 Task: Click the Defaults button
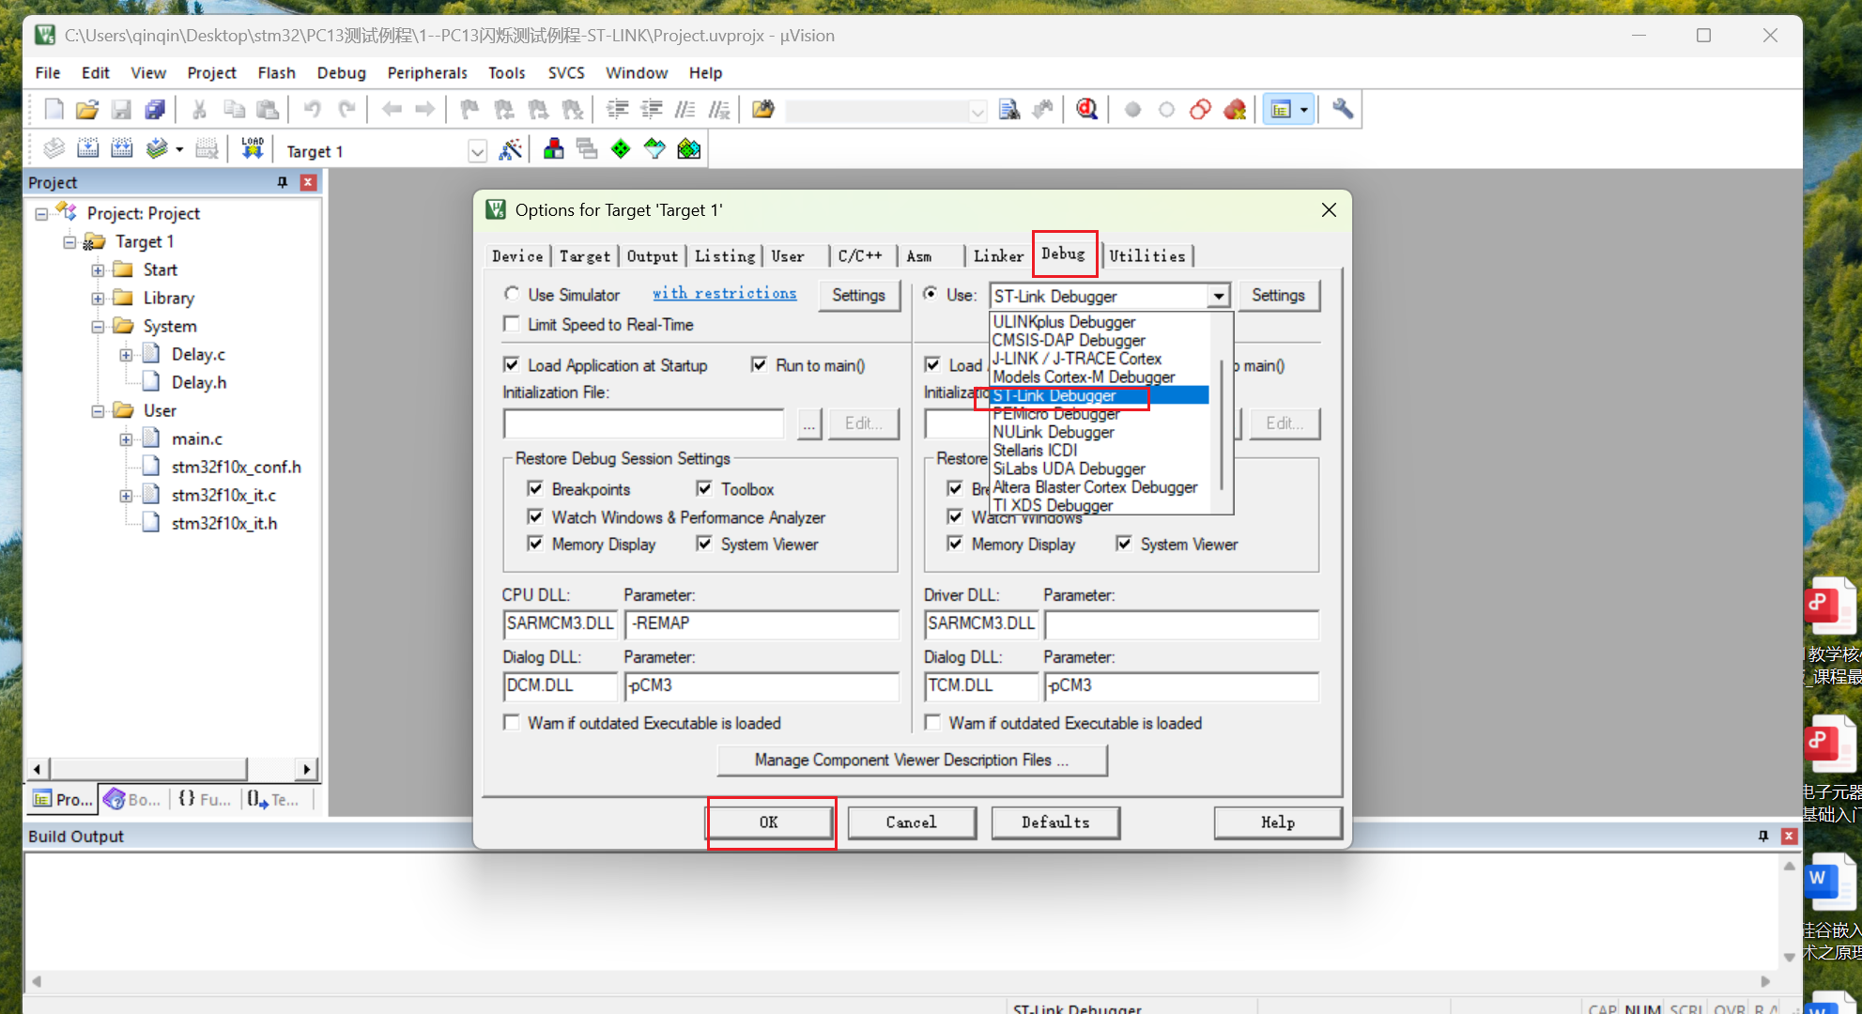(x=1055, y=822)
